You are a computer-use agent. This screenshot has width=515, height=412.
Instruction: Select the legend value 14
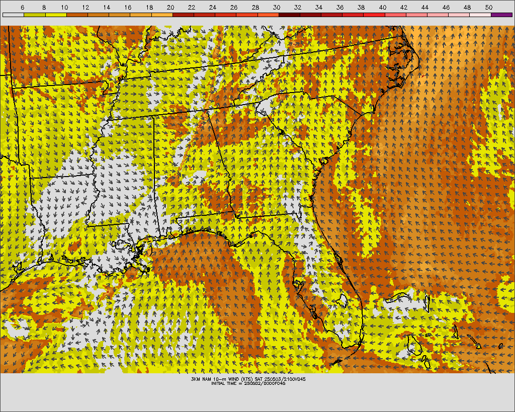click(107, 8)
